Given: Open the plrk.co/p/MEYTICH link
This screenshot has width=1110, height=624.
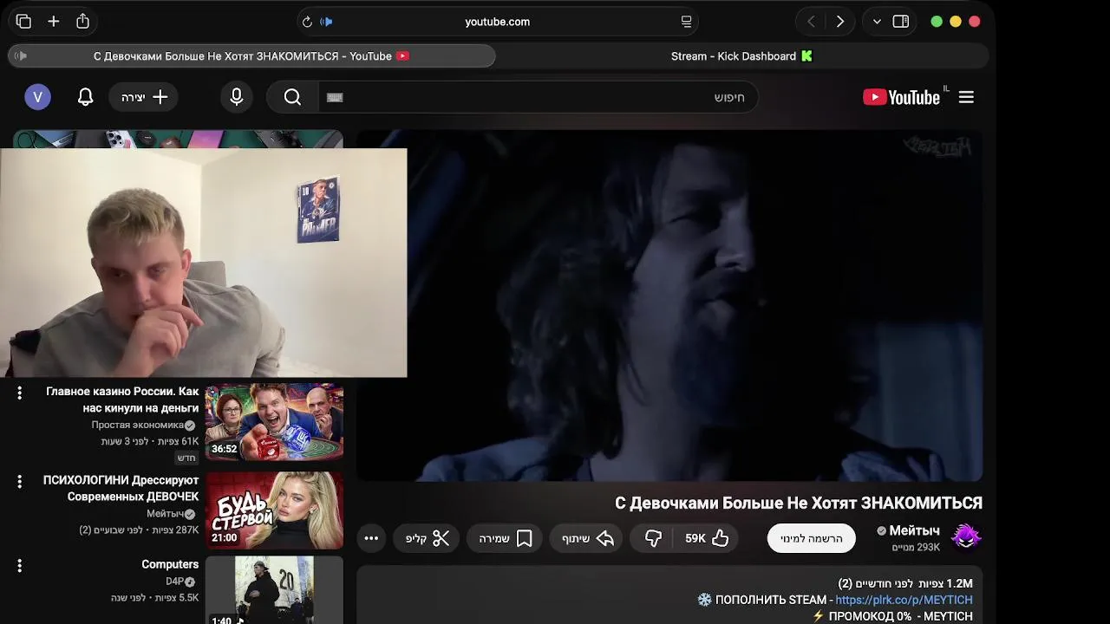Looking at the screenshot, I should (x=904, y=600).
